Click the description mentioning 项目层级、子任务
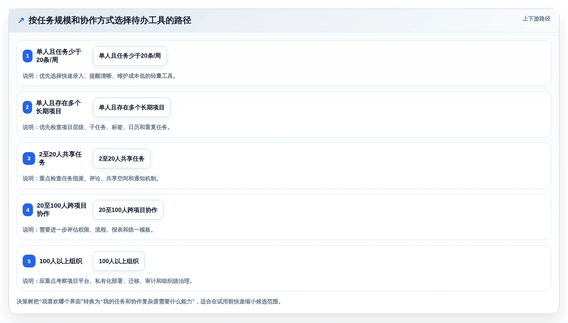The image size is (568, 323). [x=98, y=127]
